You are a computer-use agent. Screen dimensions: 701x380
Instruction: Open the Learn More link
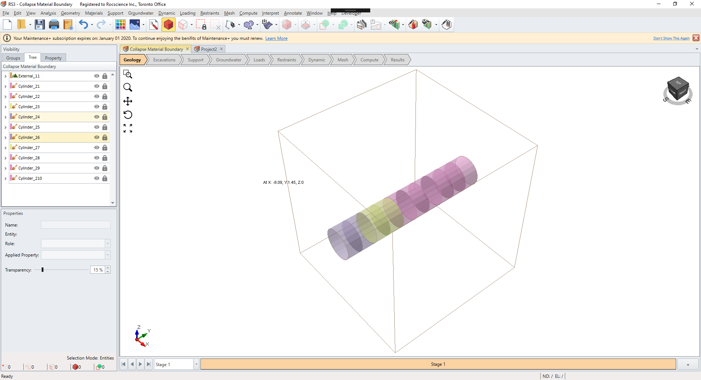coord(276,38)
